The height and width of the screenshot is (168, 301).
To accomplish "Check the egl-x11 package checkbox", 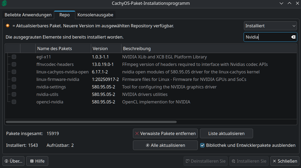I will [14, 57].
